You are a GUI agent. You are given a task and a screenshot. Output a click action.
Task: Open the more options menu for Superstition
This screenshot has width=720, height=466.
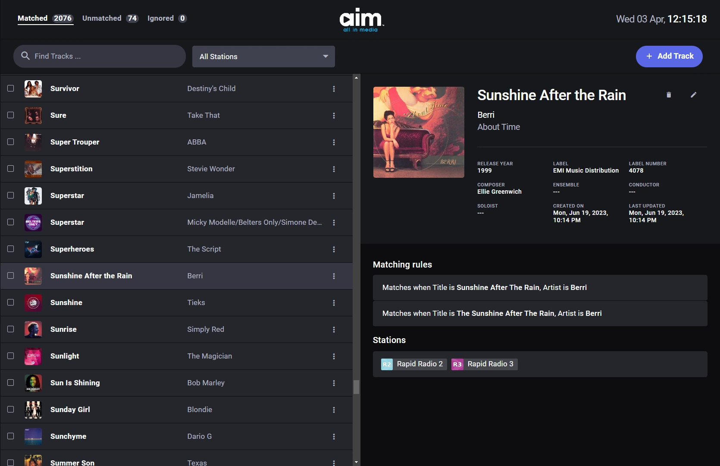pos(334,169)
